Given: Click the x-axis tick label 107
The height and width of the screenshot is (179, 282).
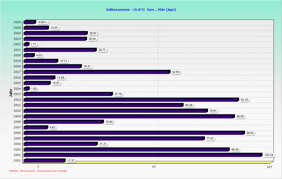Looking at the screenshot, I should [269, 167].
